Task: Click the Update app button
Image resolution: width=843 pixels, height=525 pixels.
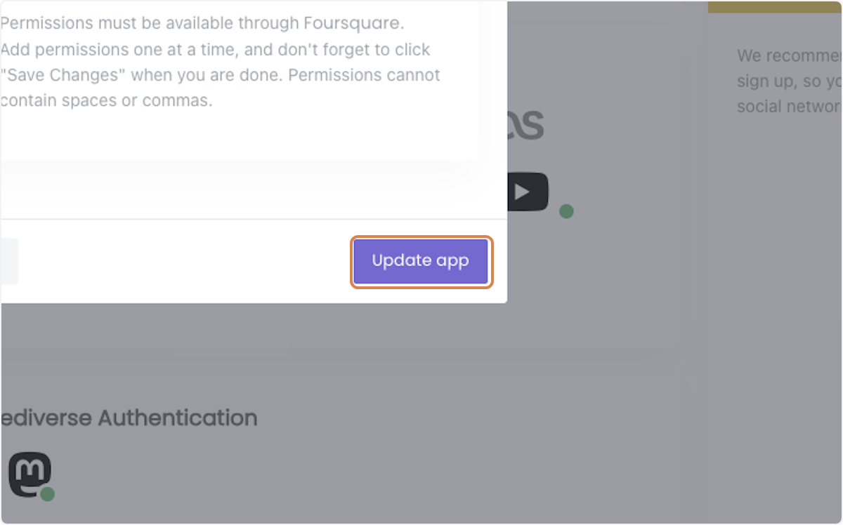Action: pyautogui.click(x=420, y=261)
